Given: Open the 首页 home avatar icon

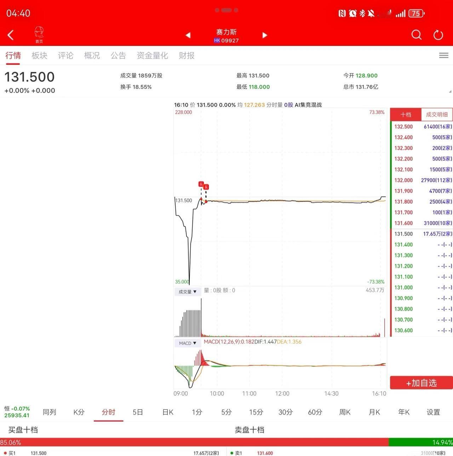Looking at the screenshot, I should click(39, 35).
